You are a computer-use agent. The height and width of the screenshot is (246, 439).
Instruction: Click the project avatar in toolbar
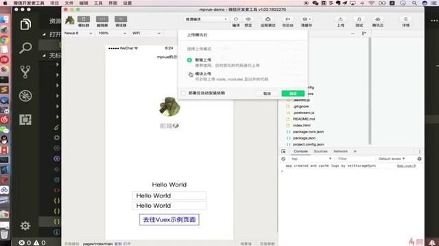[x=70, y=20]
